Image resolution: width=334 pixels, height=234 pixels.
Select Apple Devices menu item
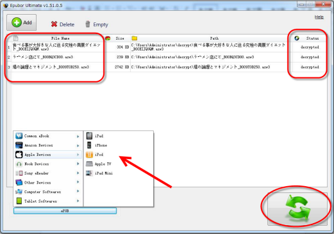click(48, 155)
